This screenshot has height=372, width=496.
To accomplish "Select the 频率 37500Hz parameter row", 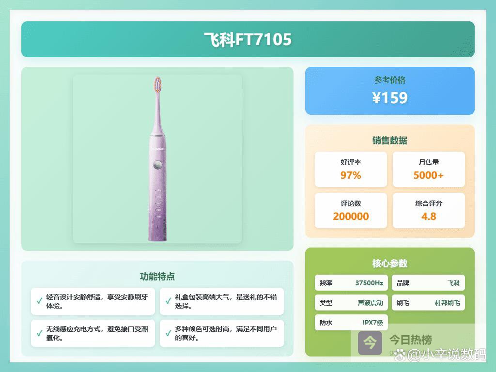I will pyautogui.click(x=351, y=283).
